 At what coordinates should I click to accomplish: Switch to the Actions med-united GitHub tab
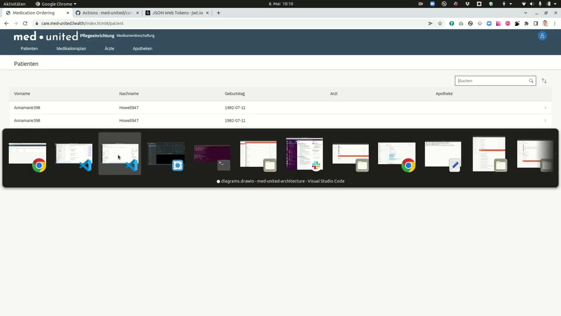click(107, 13)
